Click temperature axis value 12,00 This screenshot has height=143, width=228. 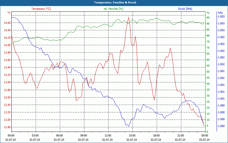coord(7,120)
